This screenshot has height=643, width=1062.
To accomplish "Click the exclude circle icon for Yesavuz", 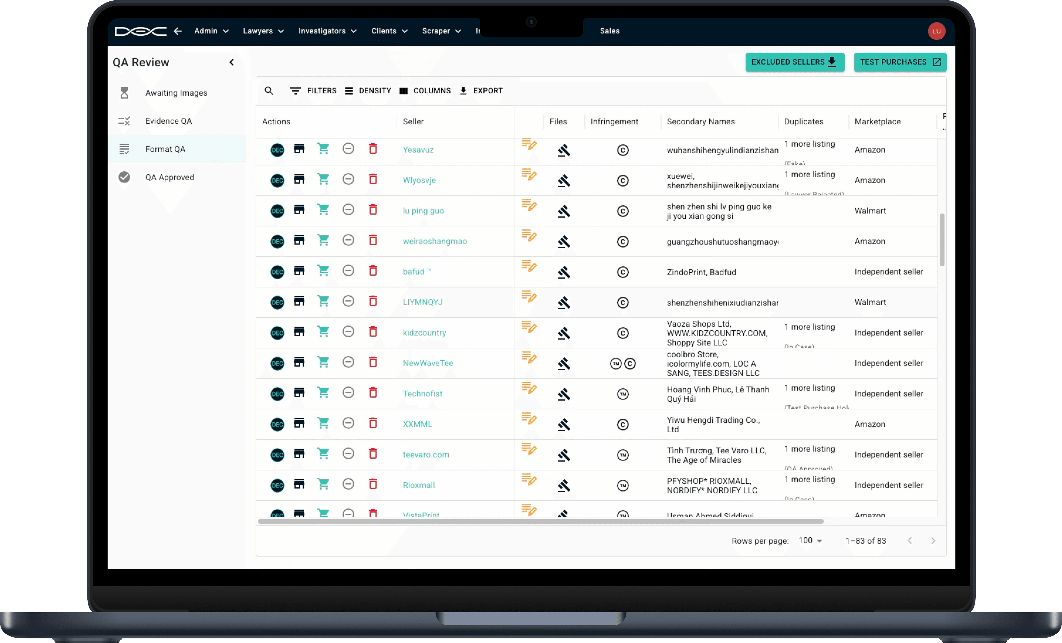I will pyautogui.click(x=348, y=148).
